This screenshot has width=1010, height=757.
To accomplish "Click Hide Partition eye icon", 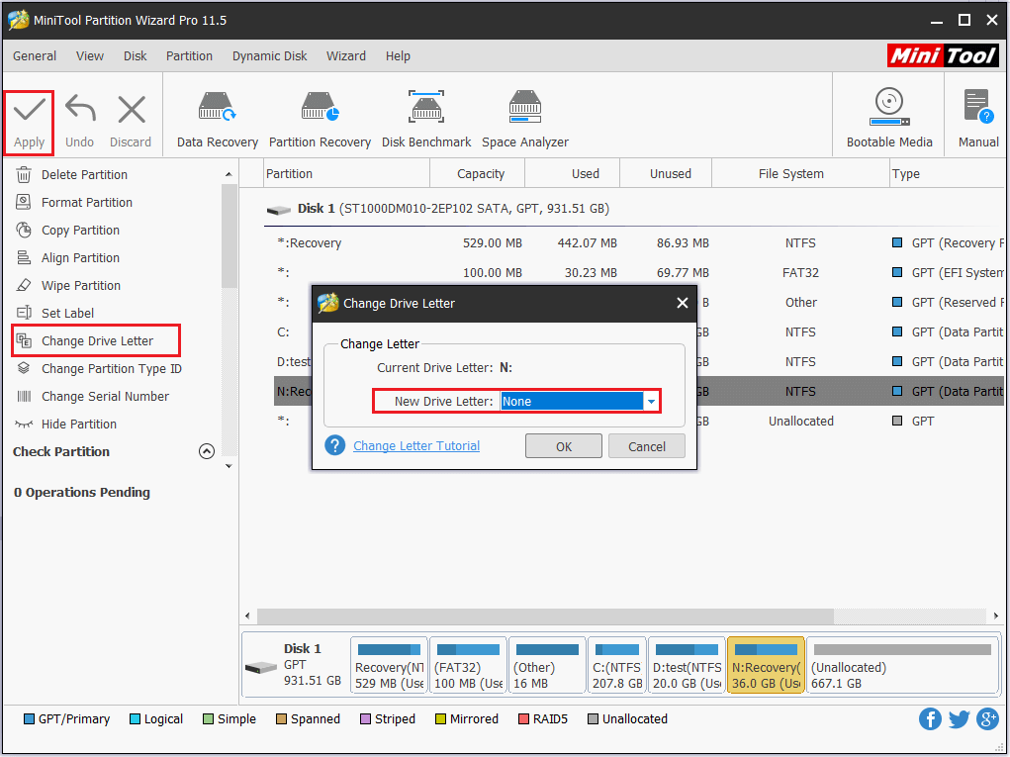I will click(x=24, y=424).
